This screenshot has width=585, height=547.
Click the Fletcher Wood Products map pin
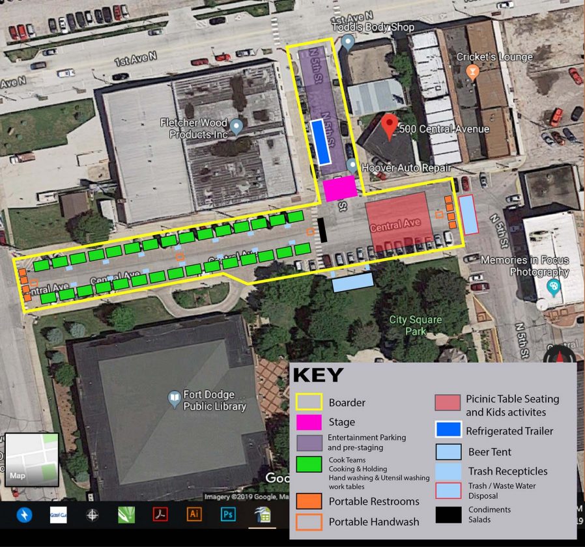point(236,127)
